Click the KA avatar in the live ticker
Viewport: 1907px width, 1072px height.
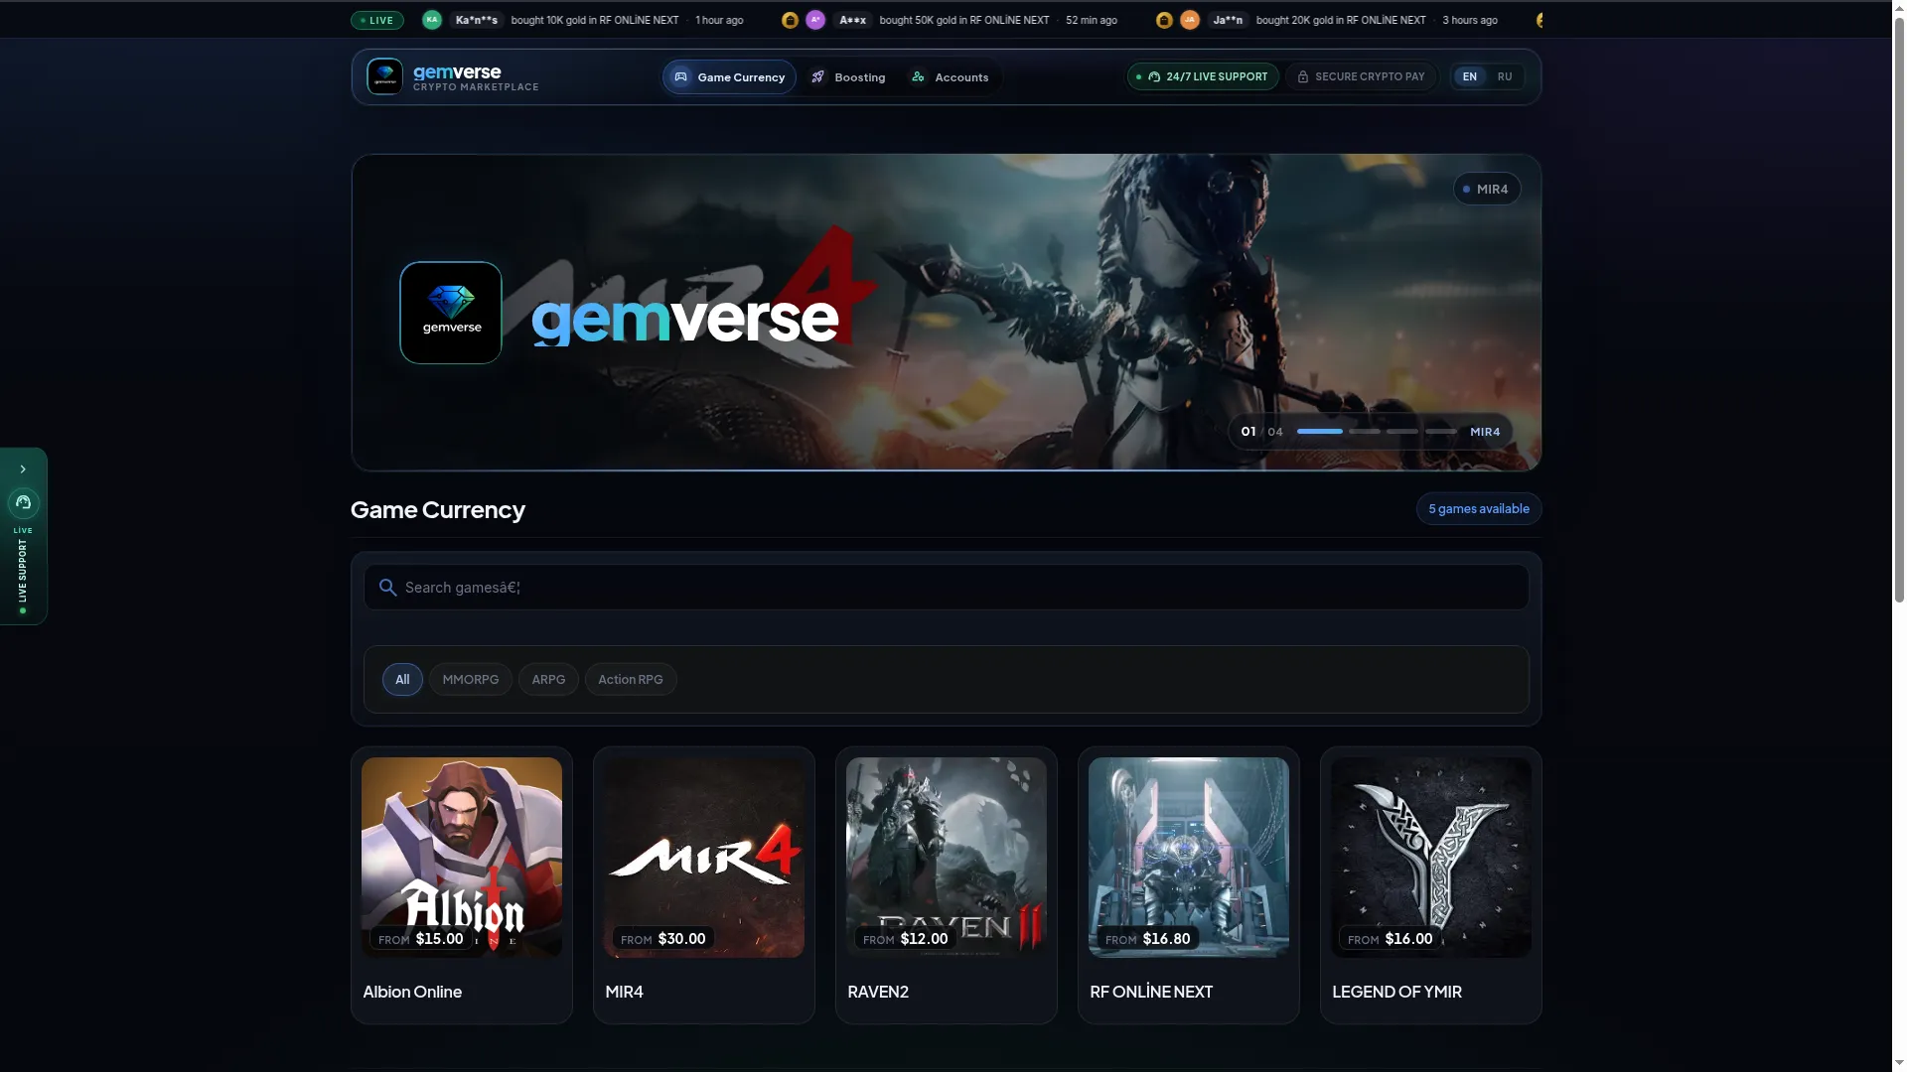[432, 20]
